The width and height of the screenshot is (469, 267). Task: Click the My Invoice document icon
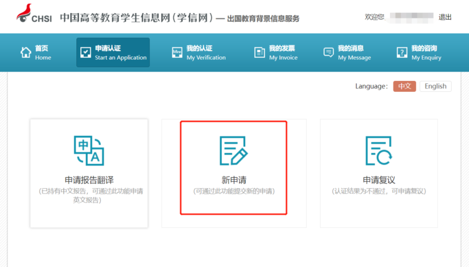[x=260, y=52]
